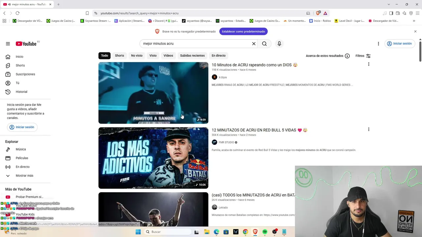Screen dimensions: 422x237
Task: Open options for the 10 Minutos de ACRU video
Action: coord(369,64)
